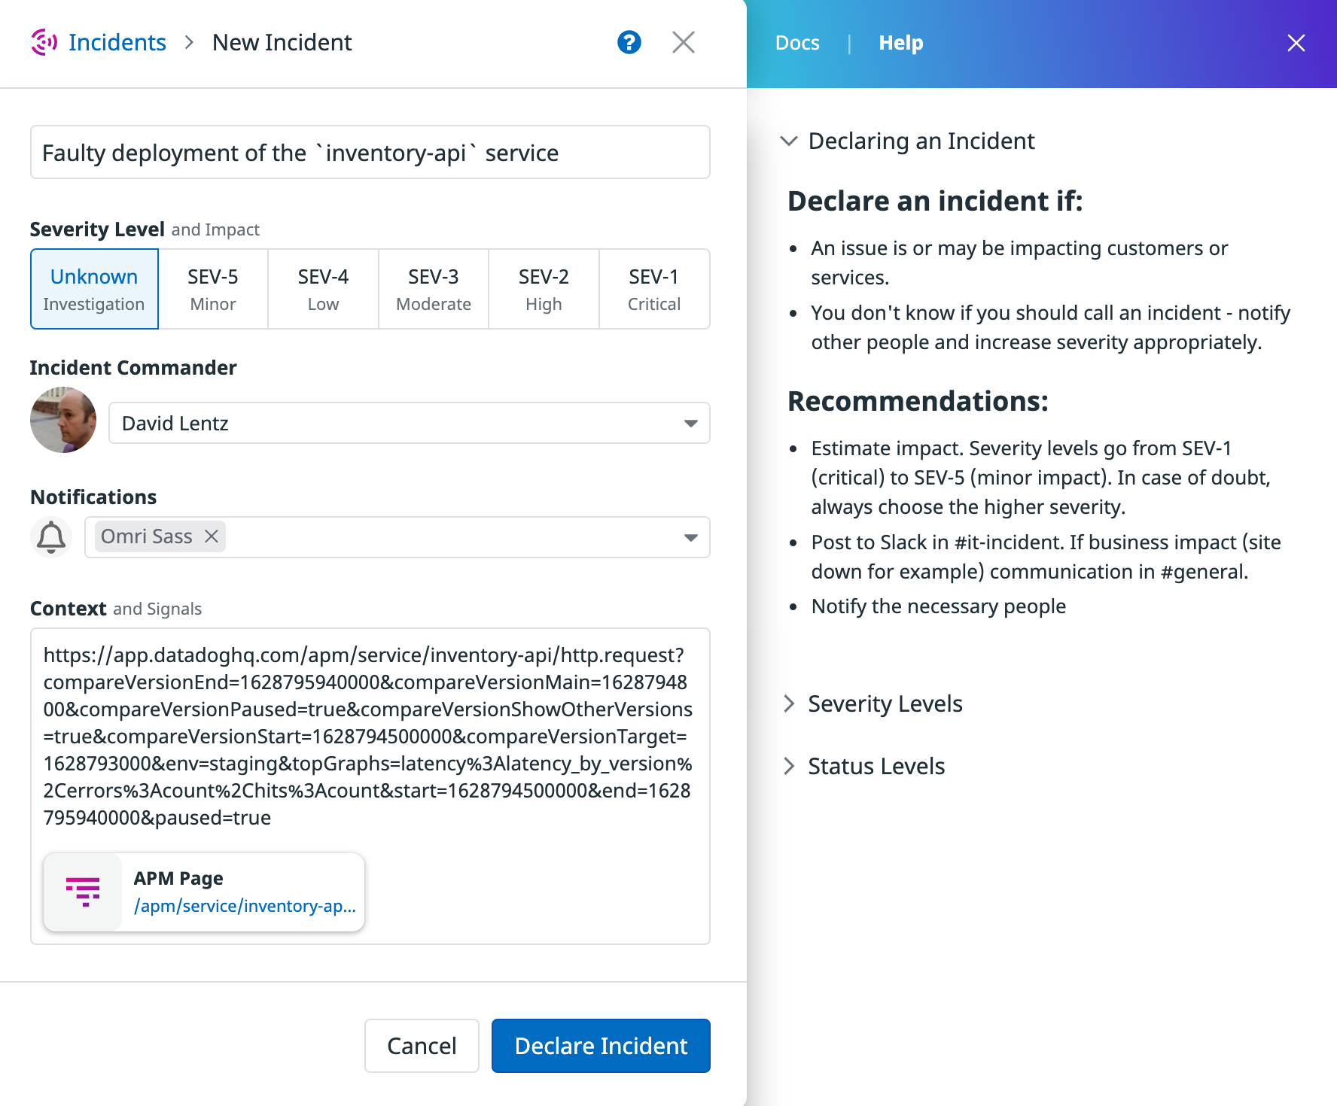The image size is (1337, 1106).
Task: Remove Omri Sass from notifications
Action: pyautogui.click(x=212, y=536)
